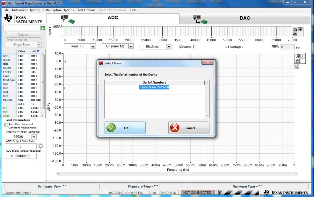This screenshot has height=197, width=314.
Task: Click the Texas Instruments logo in status bar
Action: pos(286,192)
